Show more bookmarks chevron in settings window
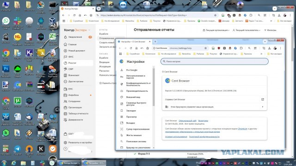The height and width of the screenshot is (166, 296). (x=261, y=54)
